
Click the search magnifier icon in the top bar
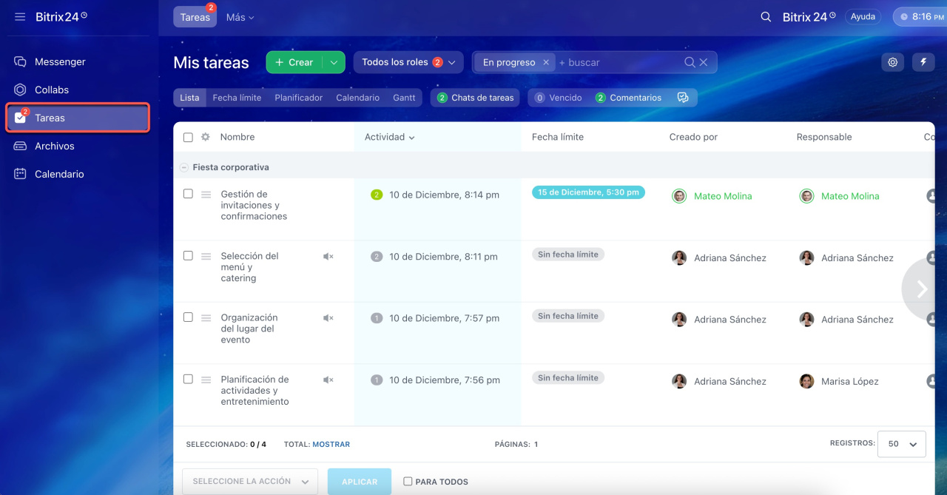[x=766, y=17]
